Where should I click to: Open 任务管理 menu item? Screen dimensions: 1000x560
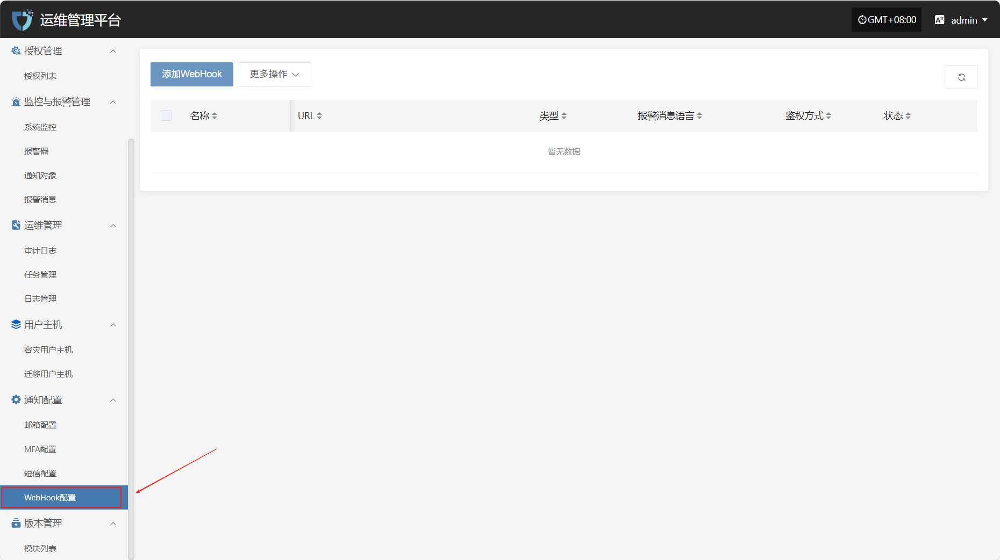point(64,275)
